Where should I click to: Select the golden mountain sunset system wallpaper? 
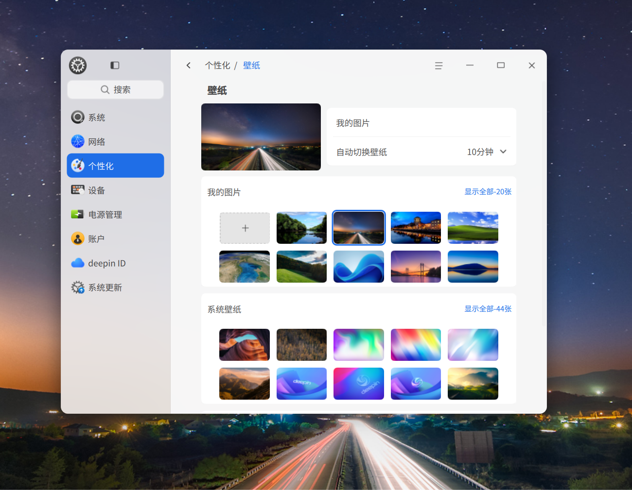[245, 384]
